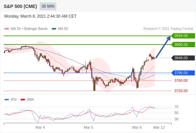Click the MA 20 + Bollinger Bands pink swatch
The image size is (196, 133).
(x=7, y=29)
